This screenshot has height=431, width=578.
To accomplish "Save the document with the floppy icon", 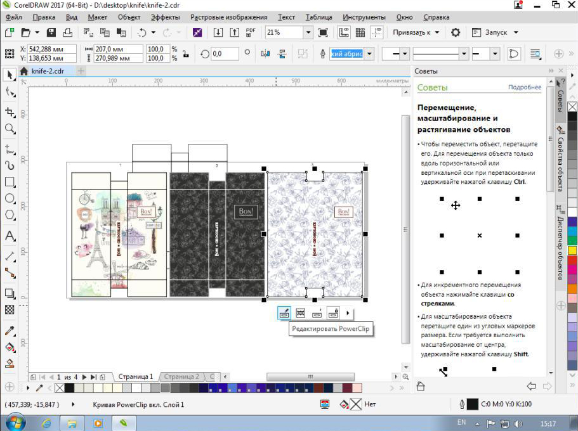I will click(51, 32).
